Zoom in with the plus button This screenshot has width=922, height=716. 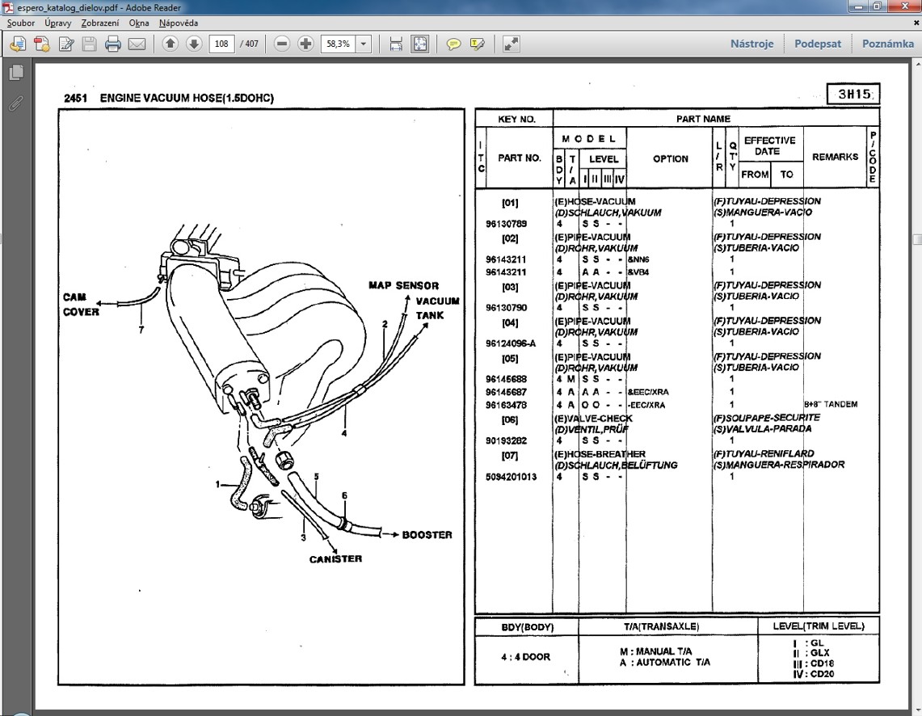pyautogui.click(x=305, y=44)
